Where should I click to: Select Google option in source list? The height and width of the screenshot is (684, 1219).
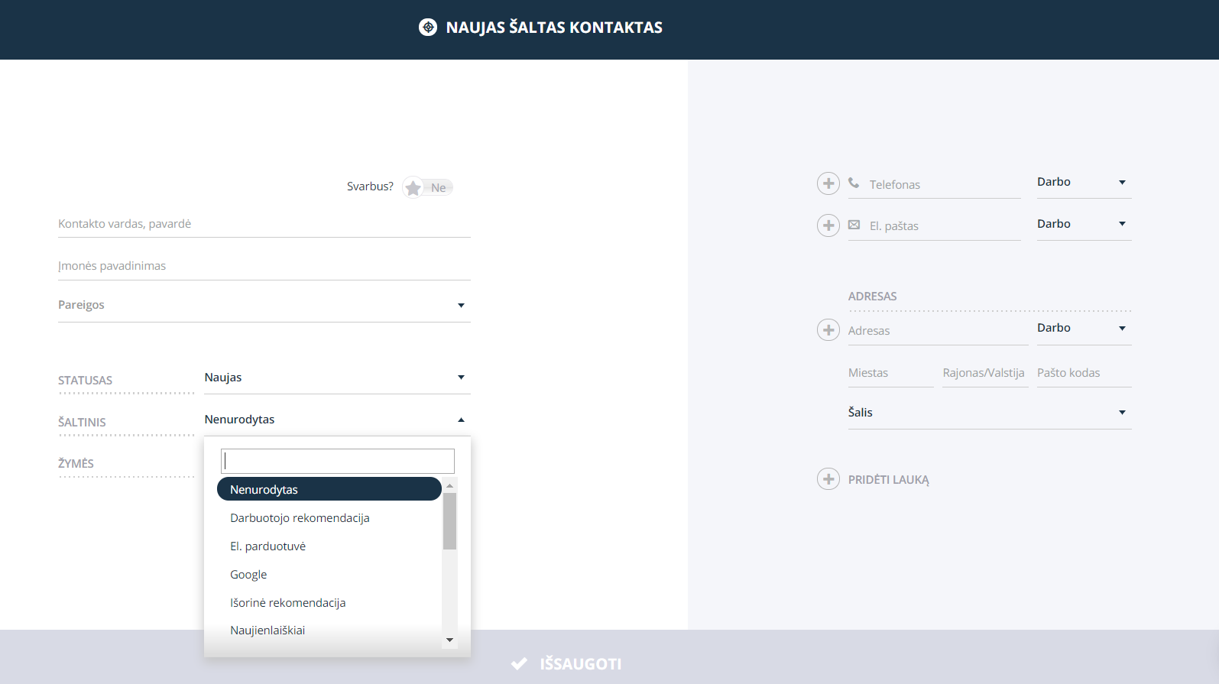pos(329,574)
